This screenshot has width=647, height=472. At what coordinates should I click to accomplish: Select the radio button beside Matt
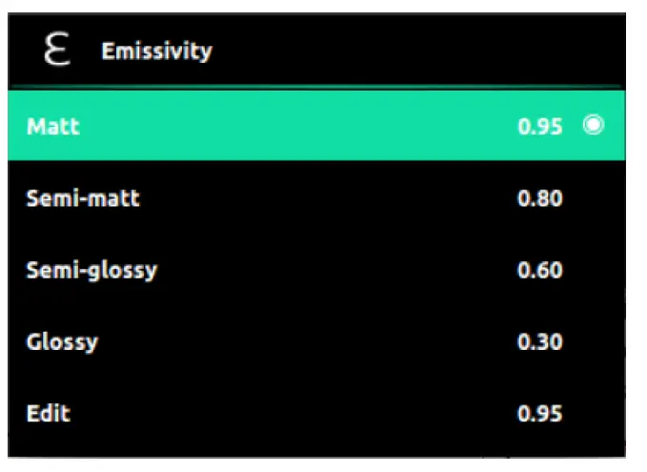pyautogui.click(x=595, y=126)
